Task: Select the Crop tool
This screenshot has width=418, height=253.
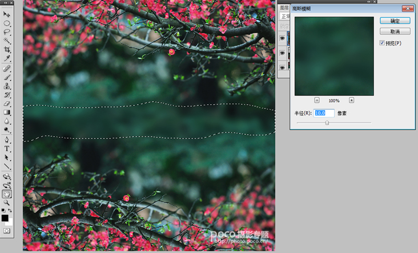Action: [x=7, y=50]
